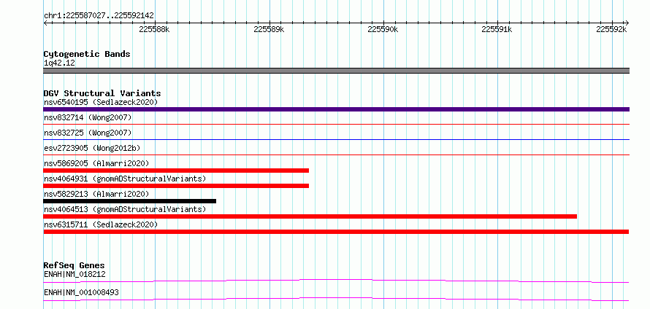Click the thin red nsv832714 variant line
The image size is (650, 309).
click(x=336, y=124)
